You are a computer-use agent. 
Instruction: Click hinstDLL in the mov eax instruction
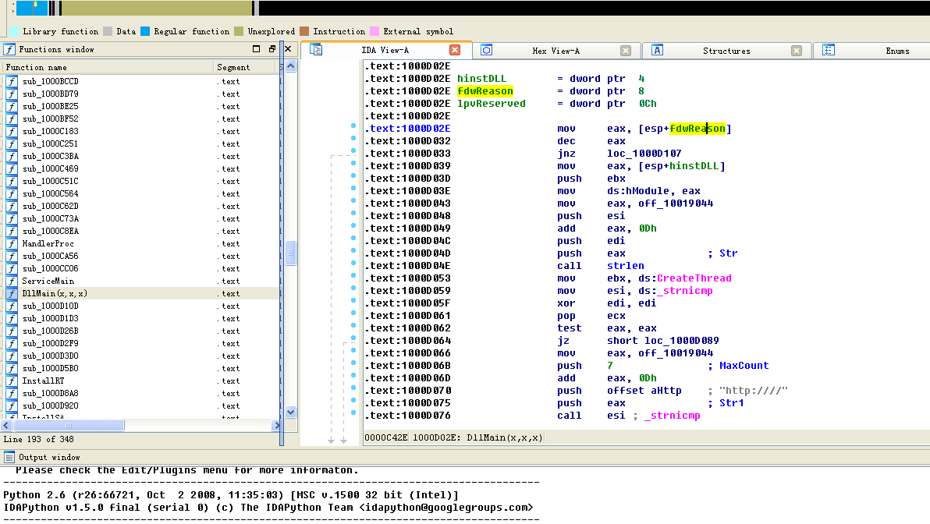(694, 166)
